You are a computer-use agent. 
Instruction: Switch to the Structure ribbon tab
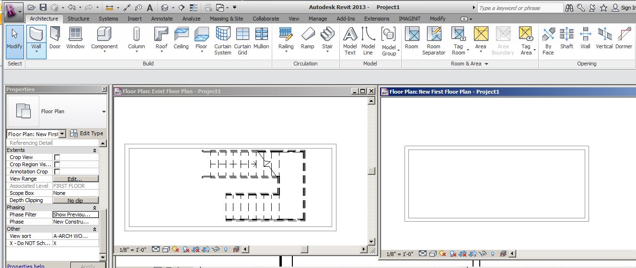click(78, 19)
